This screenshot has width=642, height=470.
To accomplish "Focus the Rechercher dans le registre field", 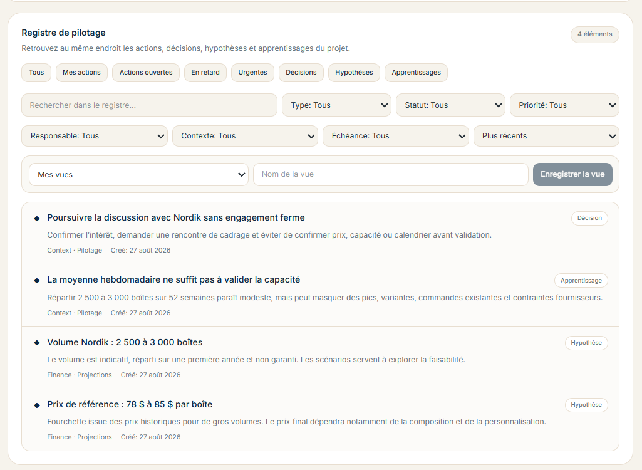I will (x=150, y=105).
